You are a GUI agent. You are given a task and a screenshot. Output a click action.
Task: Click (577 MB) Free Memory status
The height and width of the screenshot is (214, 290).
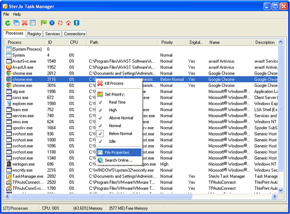129,208
